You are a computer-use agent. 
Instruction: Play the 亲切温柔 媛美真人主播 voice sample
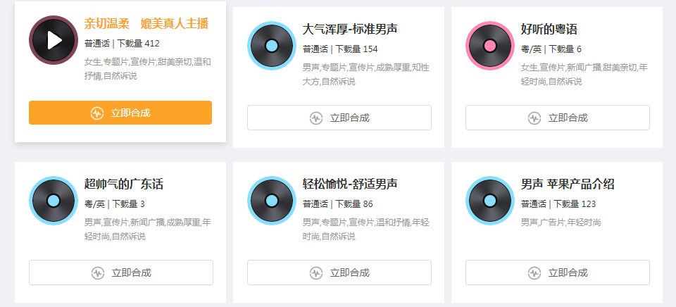[54, 40]
